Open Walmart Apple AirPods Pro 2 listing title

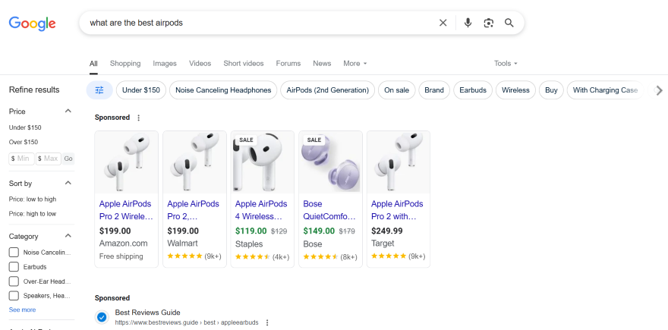[193, 210]
